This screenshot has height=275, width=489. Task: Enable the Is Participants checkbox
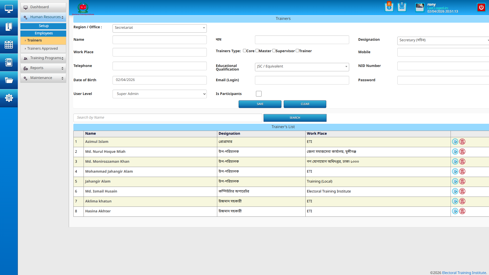click(259, 94)
